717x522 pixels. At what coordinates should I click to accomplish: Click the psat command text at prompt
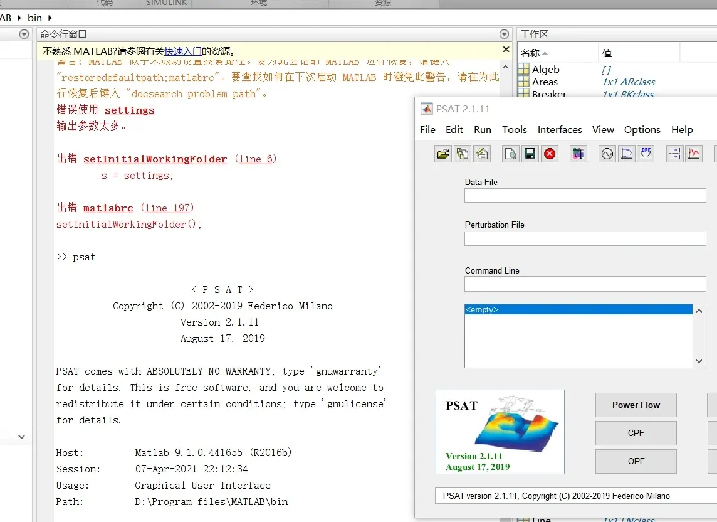(84, 257)
